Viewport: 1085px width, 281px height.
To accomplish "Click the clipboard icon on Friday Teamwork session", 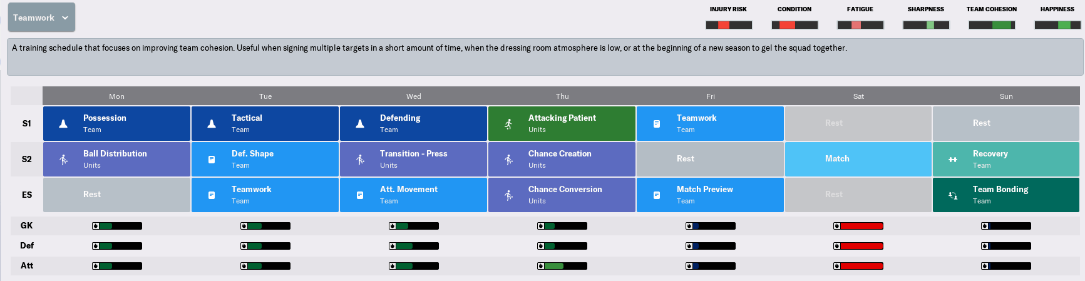I will pos(657,124).
